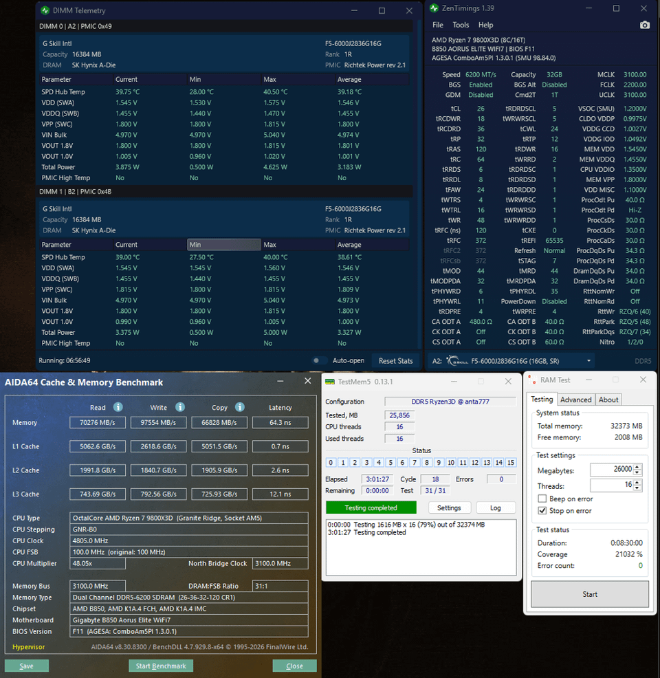Screen dimensions: 660x678
Task: Click the DIMM Telemetry app logo icon
Action: (x=45, y=10)
